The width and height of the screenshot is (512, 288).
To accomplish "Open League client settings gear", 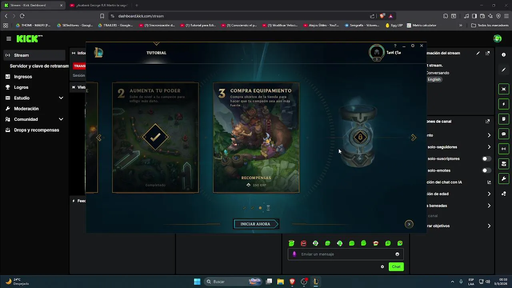I will click(413, 46).
